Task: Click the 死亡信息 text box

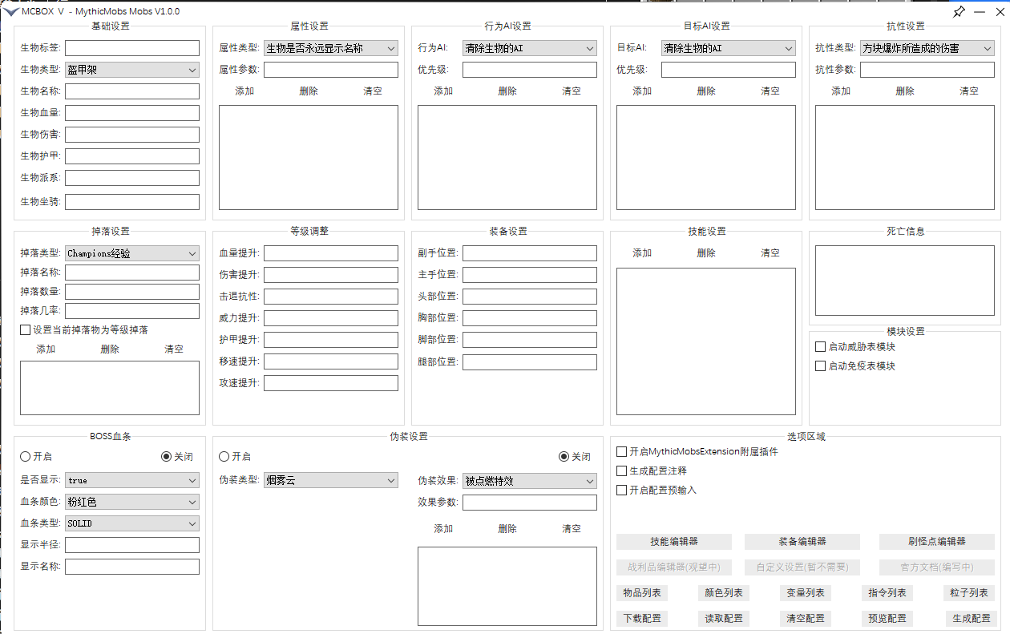Action: click(905, 281)
